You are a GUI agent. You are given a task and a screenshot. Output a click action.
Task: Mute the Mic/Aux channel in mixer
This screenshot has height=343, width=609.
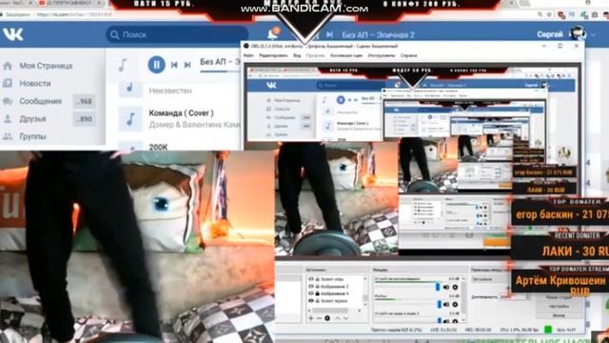(446, 304)
